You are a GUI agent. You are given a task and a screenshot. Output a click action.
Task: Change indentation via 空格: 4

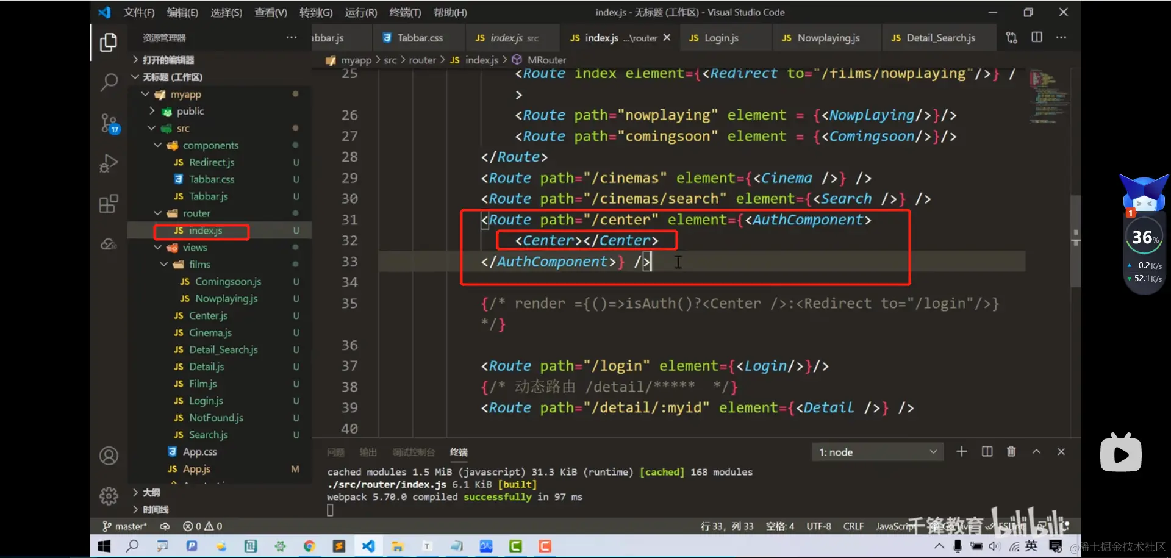coord(780,526)
